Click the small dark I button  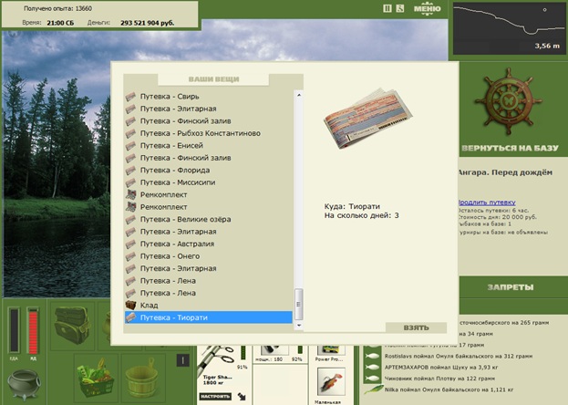(x=183, y=360)
